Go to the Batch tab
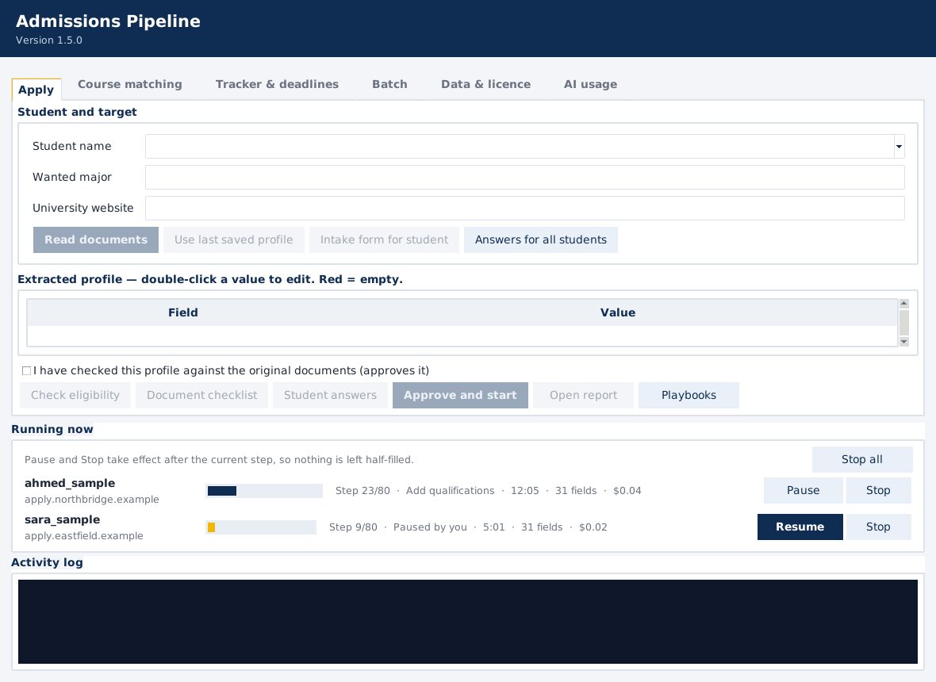This screenshot has width=936, height=682. [389, 84]
